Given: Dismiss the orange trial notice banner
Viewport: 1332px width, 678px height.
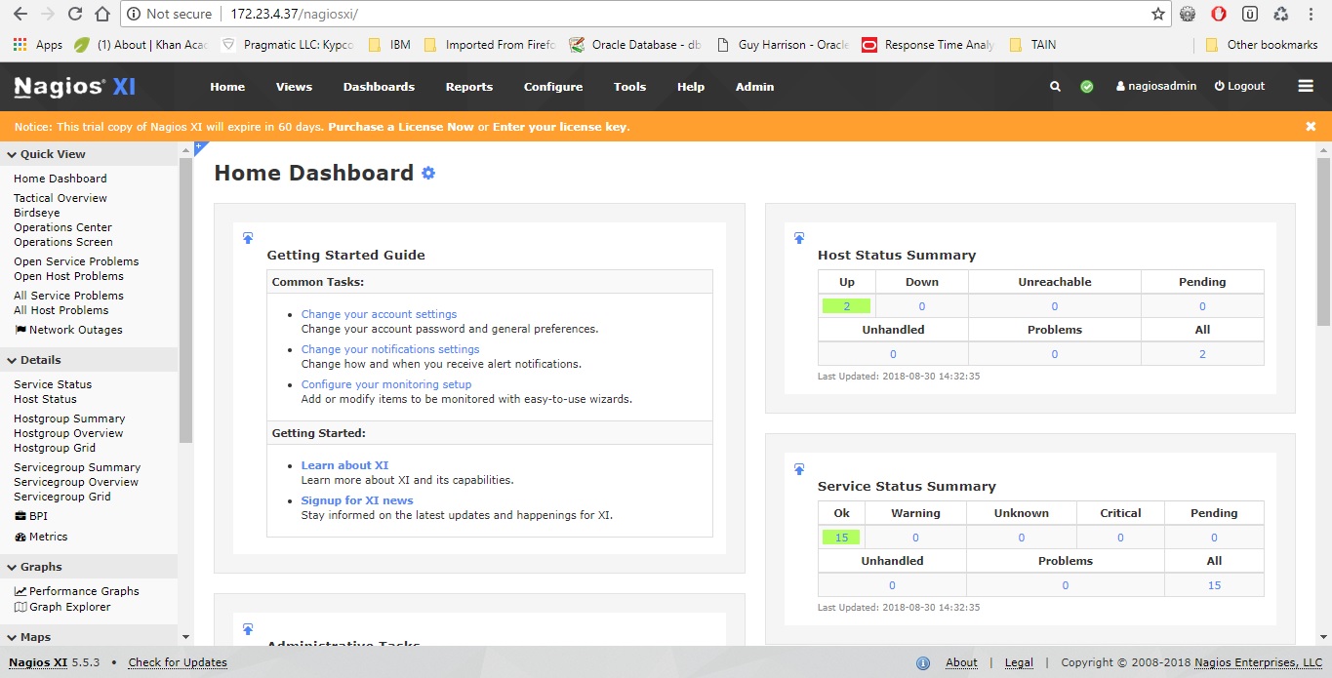Looking at the screenshot, I should [x=1311, y=127].
